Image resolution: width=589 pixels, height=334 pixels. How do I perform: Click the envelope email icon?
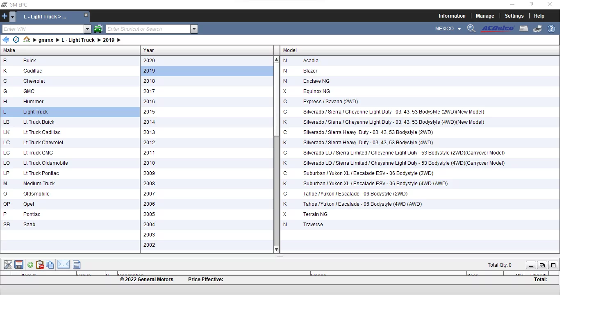(x=64, y=265)
